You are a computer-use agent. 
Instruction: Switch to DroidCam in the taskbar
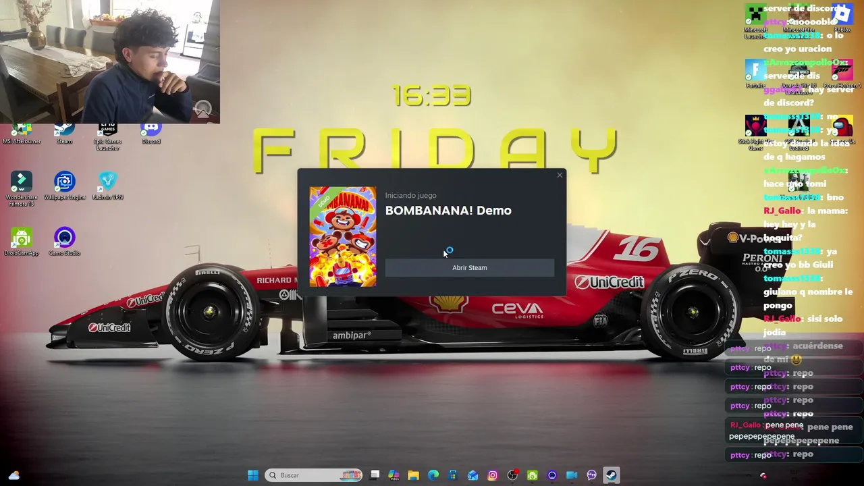pos(532,475)
